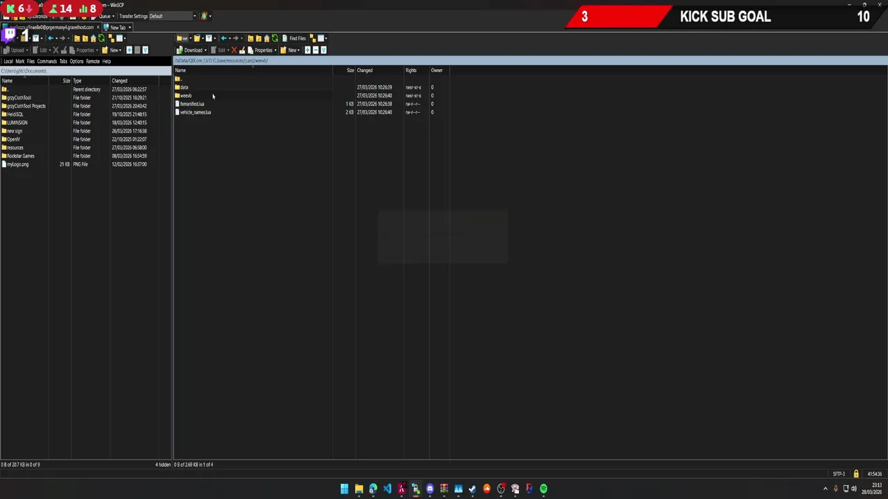Refresh the remote panel directory listing
This screenshot has width=888, height=499.
click(x=275, y=38)
